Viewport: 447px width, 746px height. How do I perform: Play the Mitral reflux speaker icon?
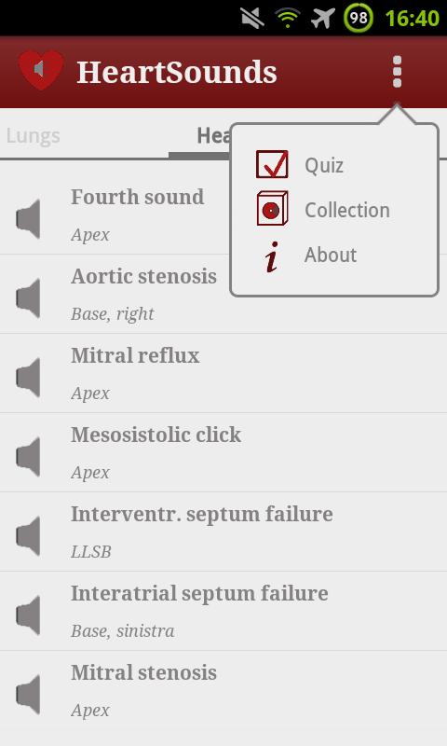[x=28, y=378]
